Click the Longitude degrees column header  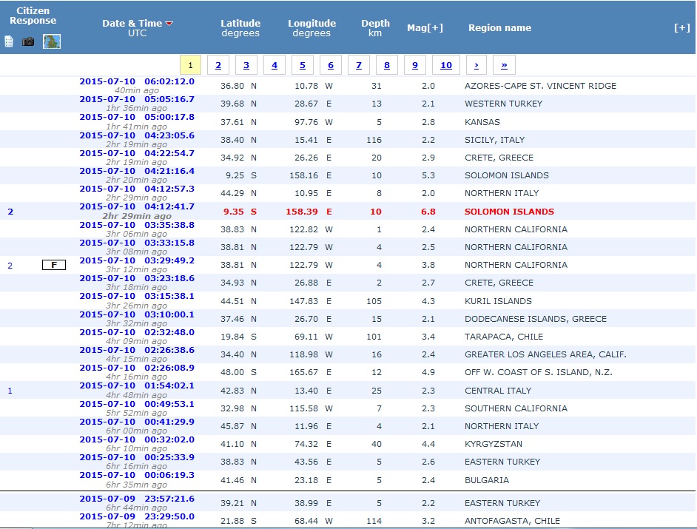click(x=312, y=27)
